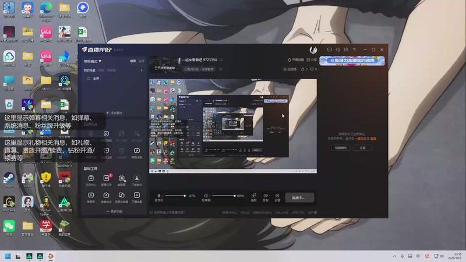466x262 pixels.
Task: Expand 更多功能 more functions
Action: (114, 211)
